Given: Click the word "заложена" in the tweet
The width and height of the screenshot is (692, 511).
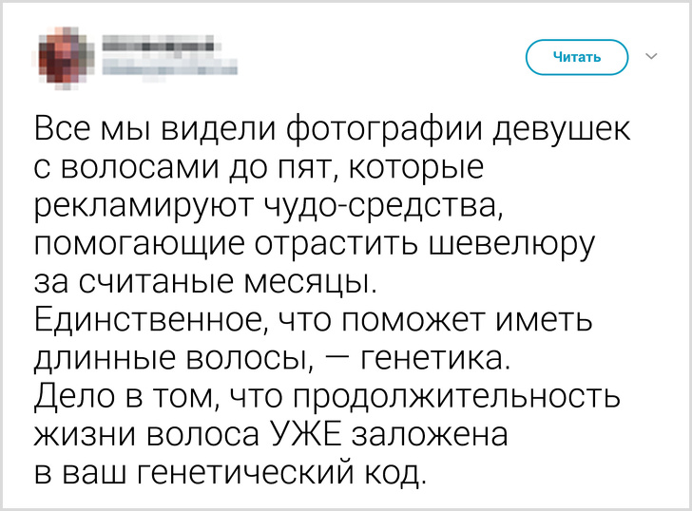Looking at the screenshot, I should (x=432, y=435).
